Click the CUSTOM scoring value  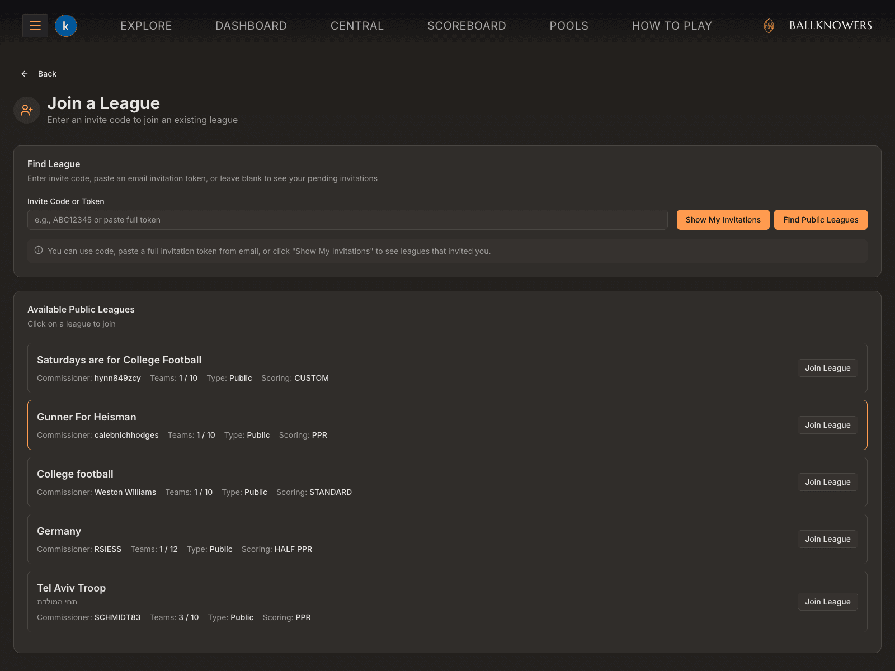point(312,378)
